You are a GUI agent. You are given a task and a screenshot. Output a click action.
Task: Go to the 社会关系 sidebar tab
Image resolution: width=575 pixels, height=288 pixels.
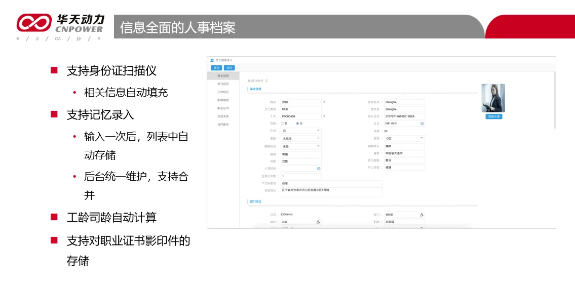click(x=223, y=116)
